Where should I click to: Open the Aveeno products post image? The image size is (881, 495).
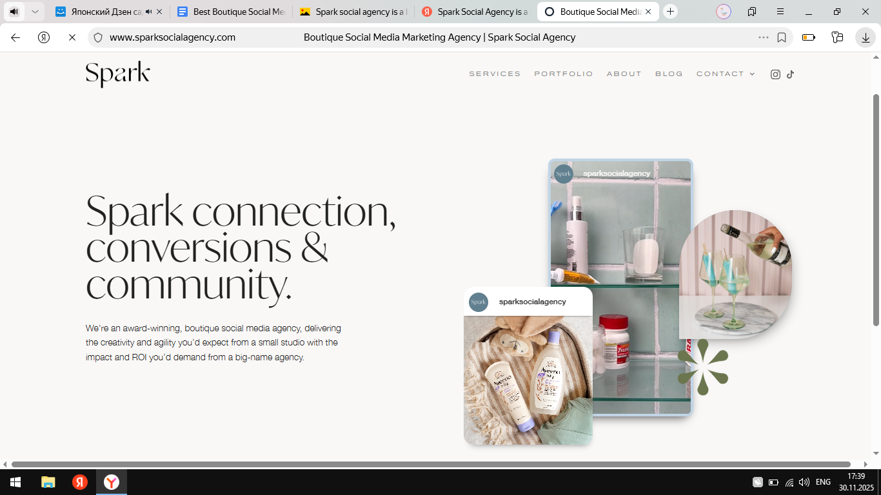(528, 380)
